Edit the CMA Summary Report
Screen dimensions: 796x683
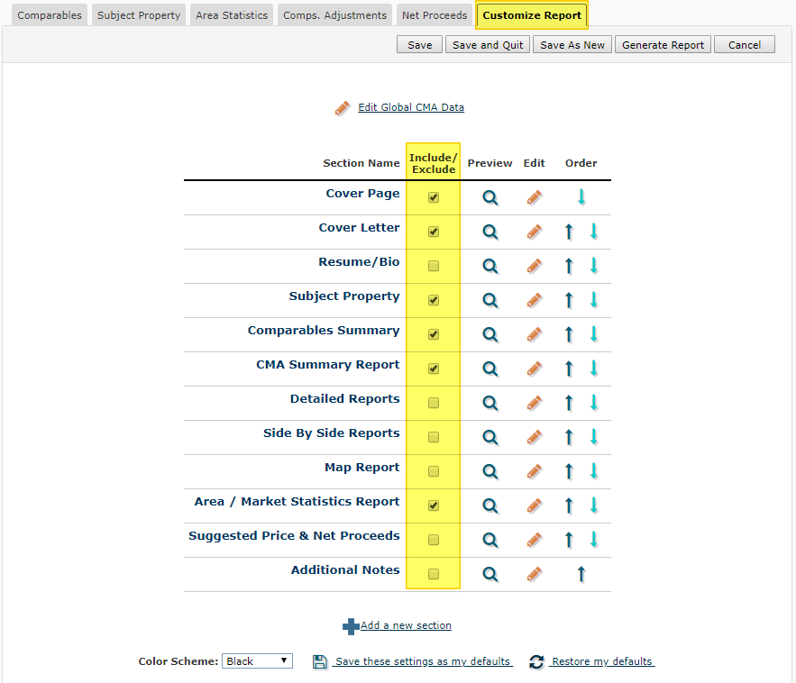534,369
